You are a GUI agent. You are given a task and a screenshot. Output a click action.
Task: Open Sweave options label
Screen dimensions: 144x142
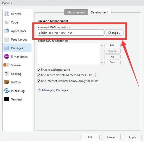pos(16,65)
